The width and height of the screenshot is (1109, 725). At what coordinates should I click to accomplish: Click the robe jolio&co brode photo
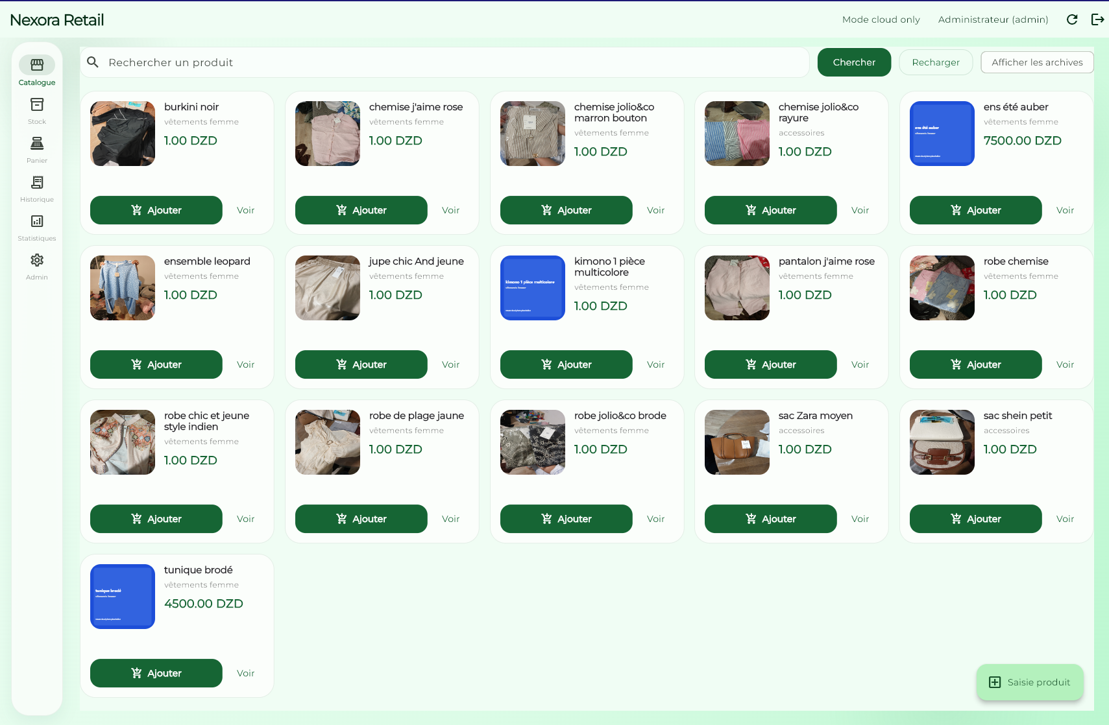(x=533, y=442)
